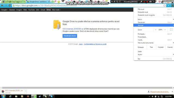Screen dimensions: 174x98
Task: Go back using browser back arrow
Action: 2,5
